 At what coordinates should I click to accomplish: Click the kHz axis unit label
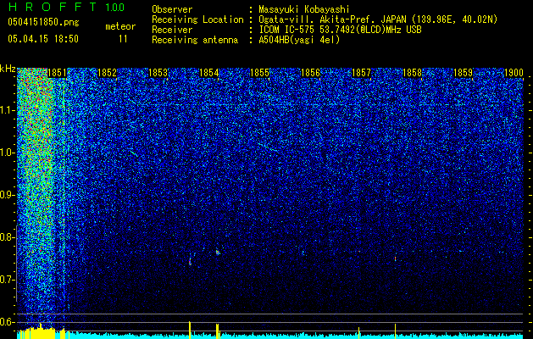tap(8, 69)
